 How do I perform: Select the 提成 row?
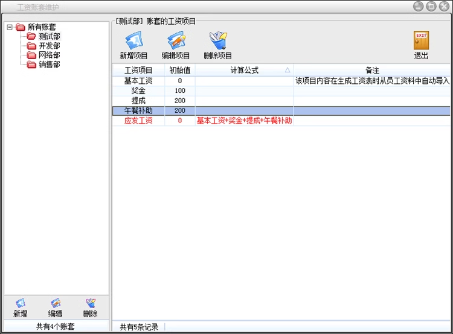pyautogui.click(x=281, y=101)
